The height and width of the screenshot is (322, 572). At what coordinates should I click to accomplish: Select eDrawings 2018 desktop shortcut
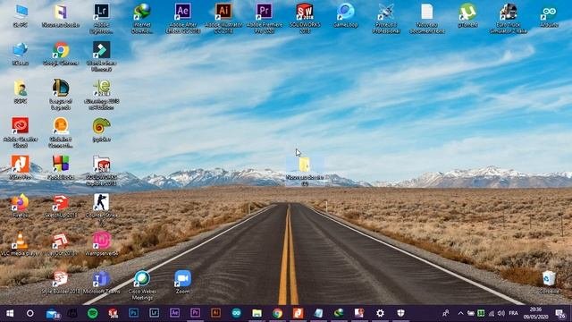[x=101, y=95]
